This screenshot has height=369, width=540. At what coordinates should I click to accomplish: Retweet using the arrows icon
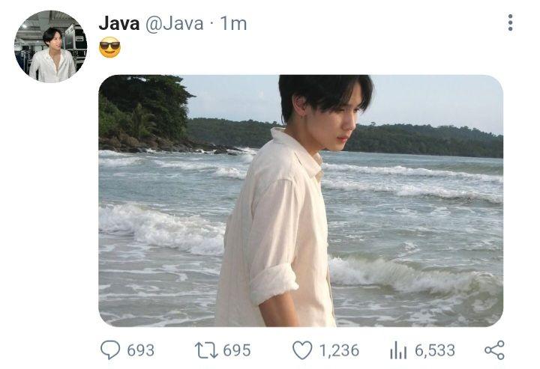click(206, 350)
